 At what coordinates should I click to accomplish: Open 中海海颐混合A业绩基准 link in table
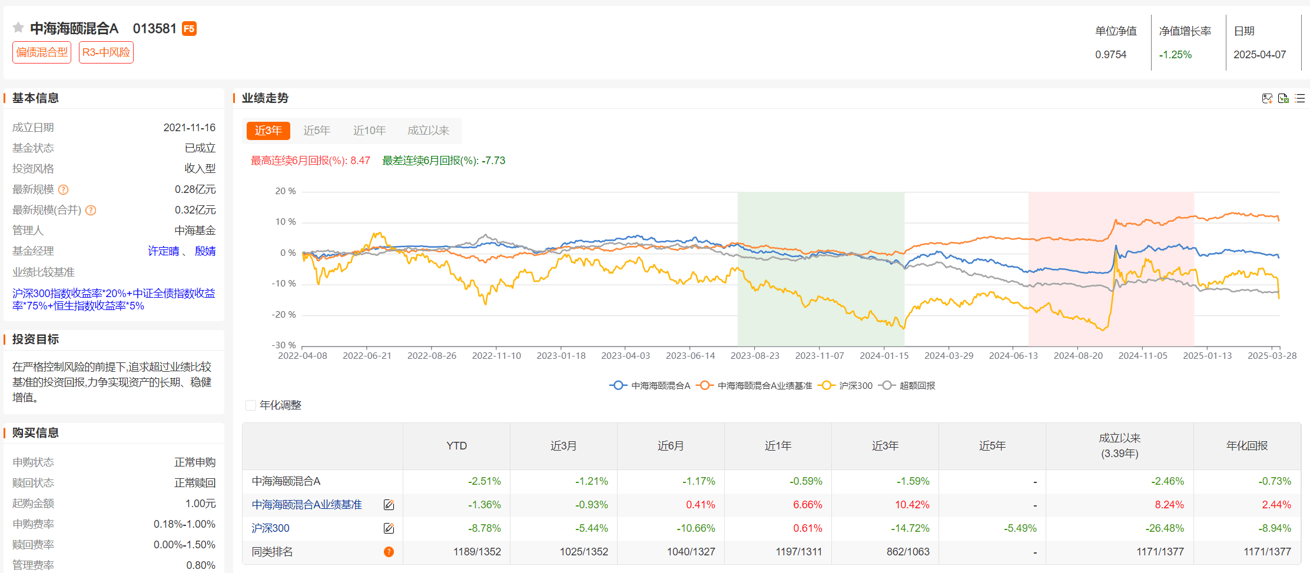(307, 505)
